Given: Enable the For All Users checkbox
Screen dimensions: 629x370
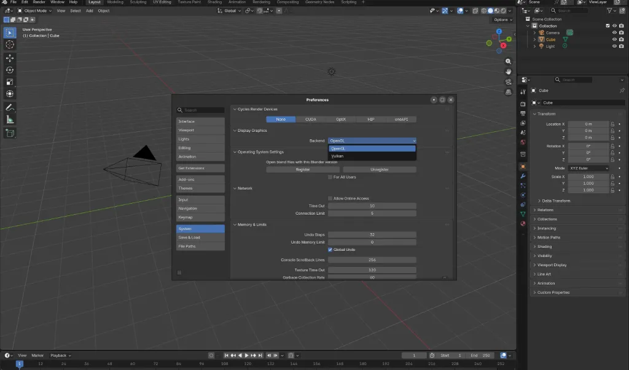Looking at the screenshot, I should point(330,177).
